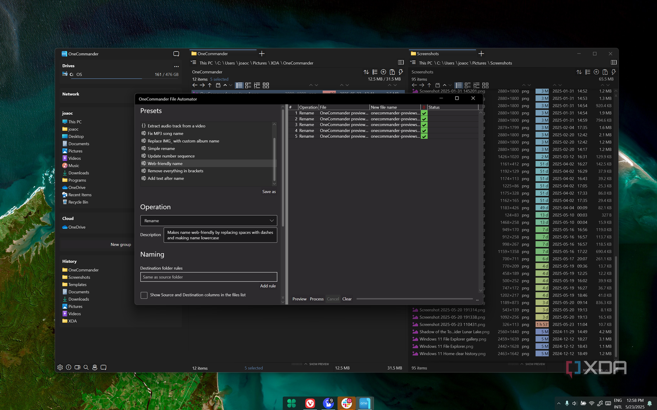Open the File Automator robot icon in footer
This screenshot has height=410, width=657.
tap(95, 368)
